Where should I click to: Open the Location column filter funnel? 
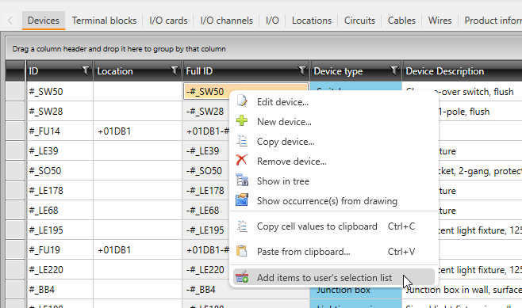pos(174,70)
